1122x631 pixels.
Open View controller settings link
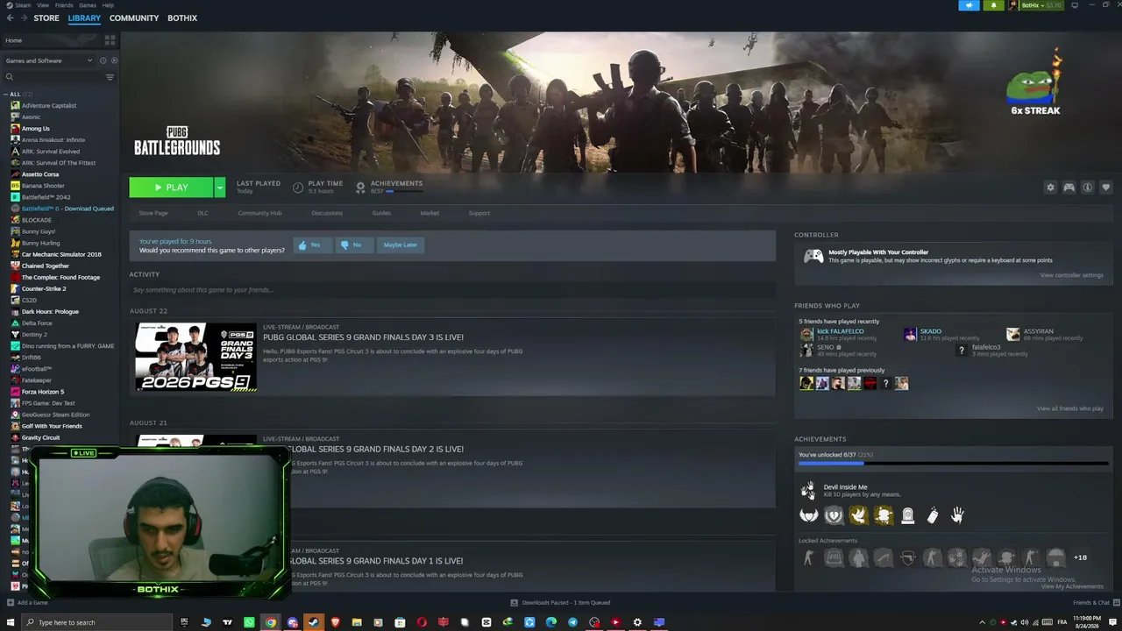pyautogui.click(x=1071, y=275)
